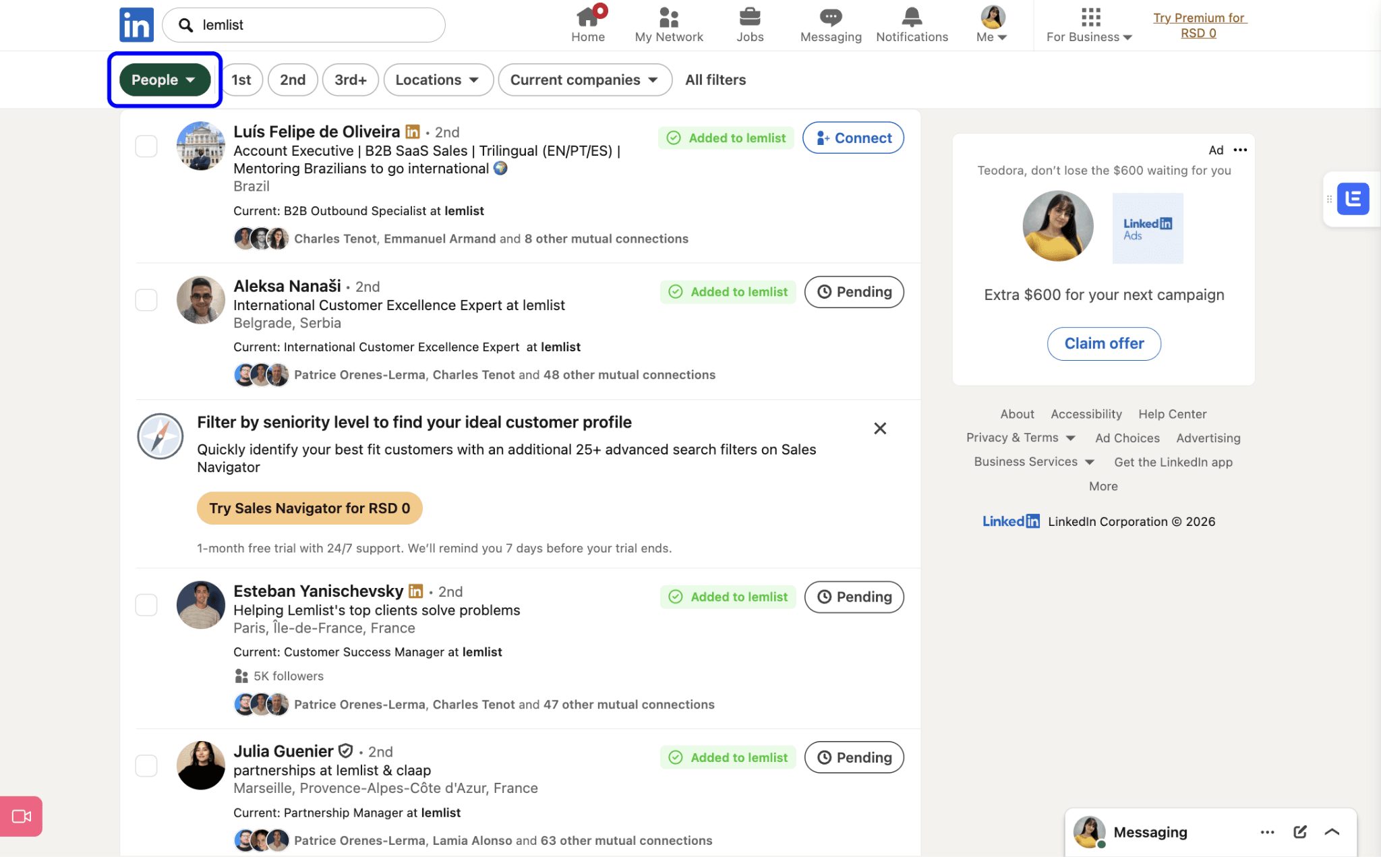The image size is (1381, 857).
Task: Open ad options three-dot menu
Action: [x=1240, y=150]
